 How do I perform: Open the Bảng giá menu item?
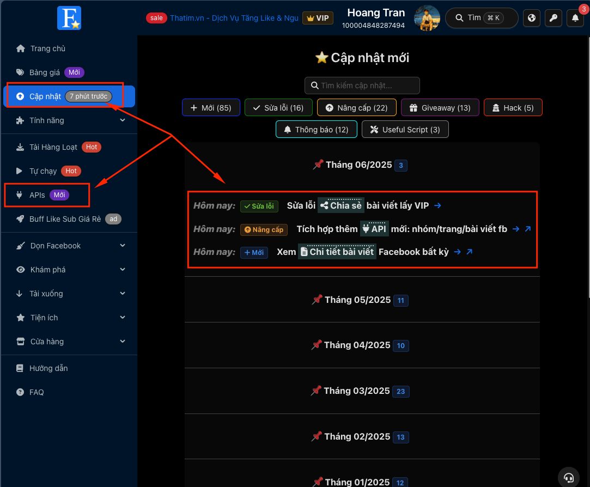[x=69, y=72]
